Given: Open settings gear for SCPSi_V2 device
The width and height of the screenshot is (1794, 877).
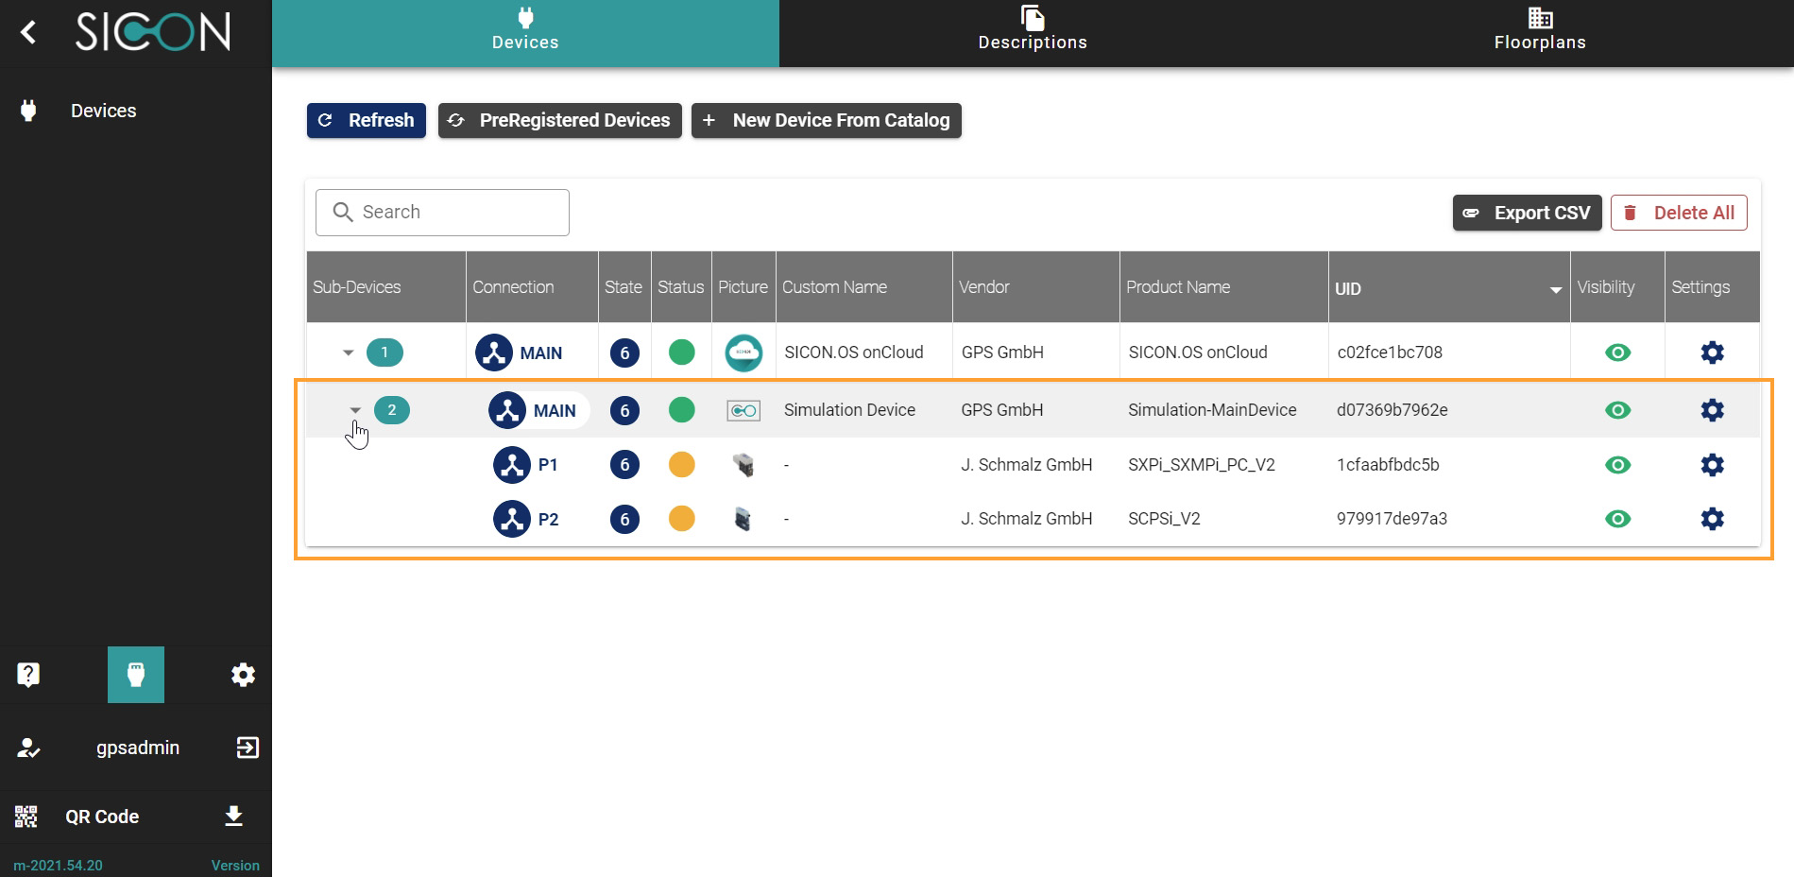Looking at the screenshot, I should click(x=1712, y=519).
